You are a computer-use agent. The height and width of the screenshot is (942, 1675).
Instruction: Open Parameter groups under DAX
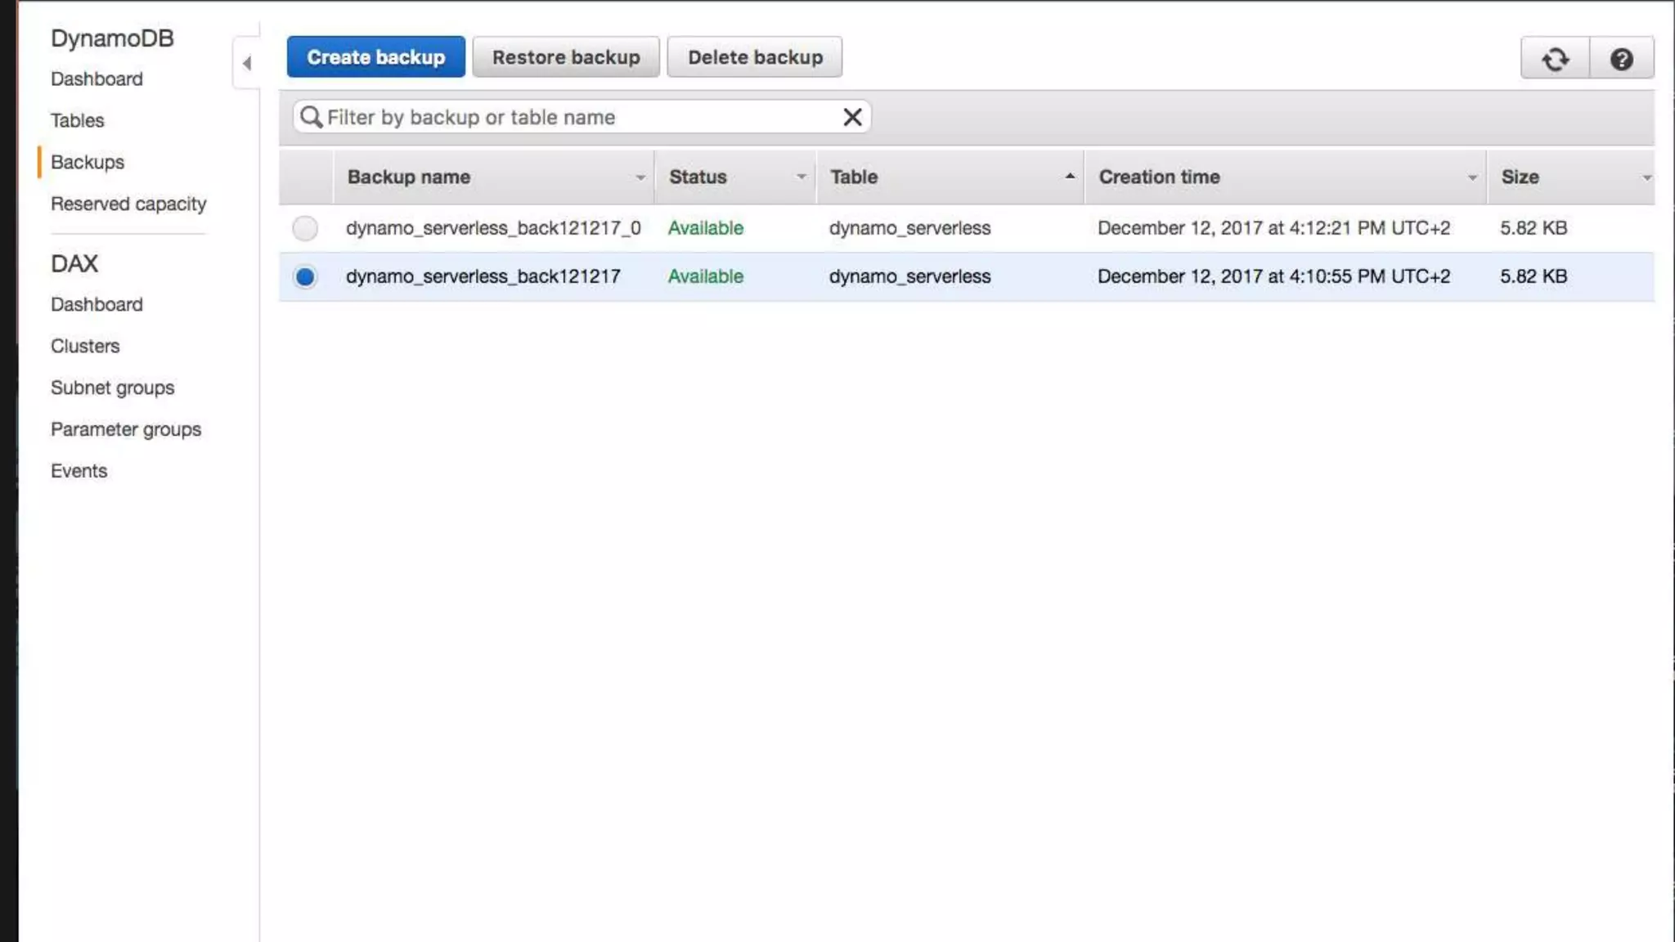pos(126,429)
